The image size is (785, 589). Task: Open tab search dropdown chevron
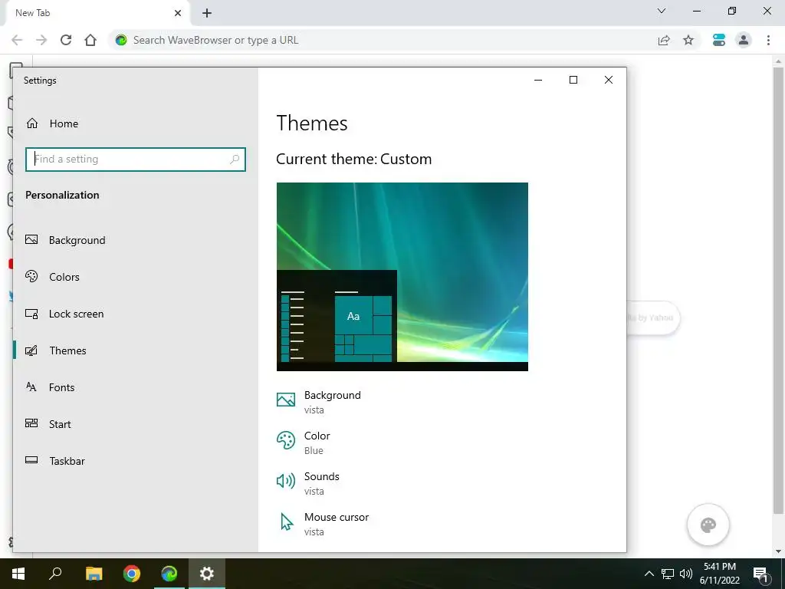(x=662, y=11)
